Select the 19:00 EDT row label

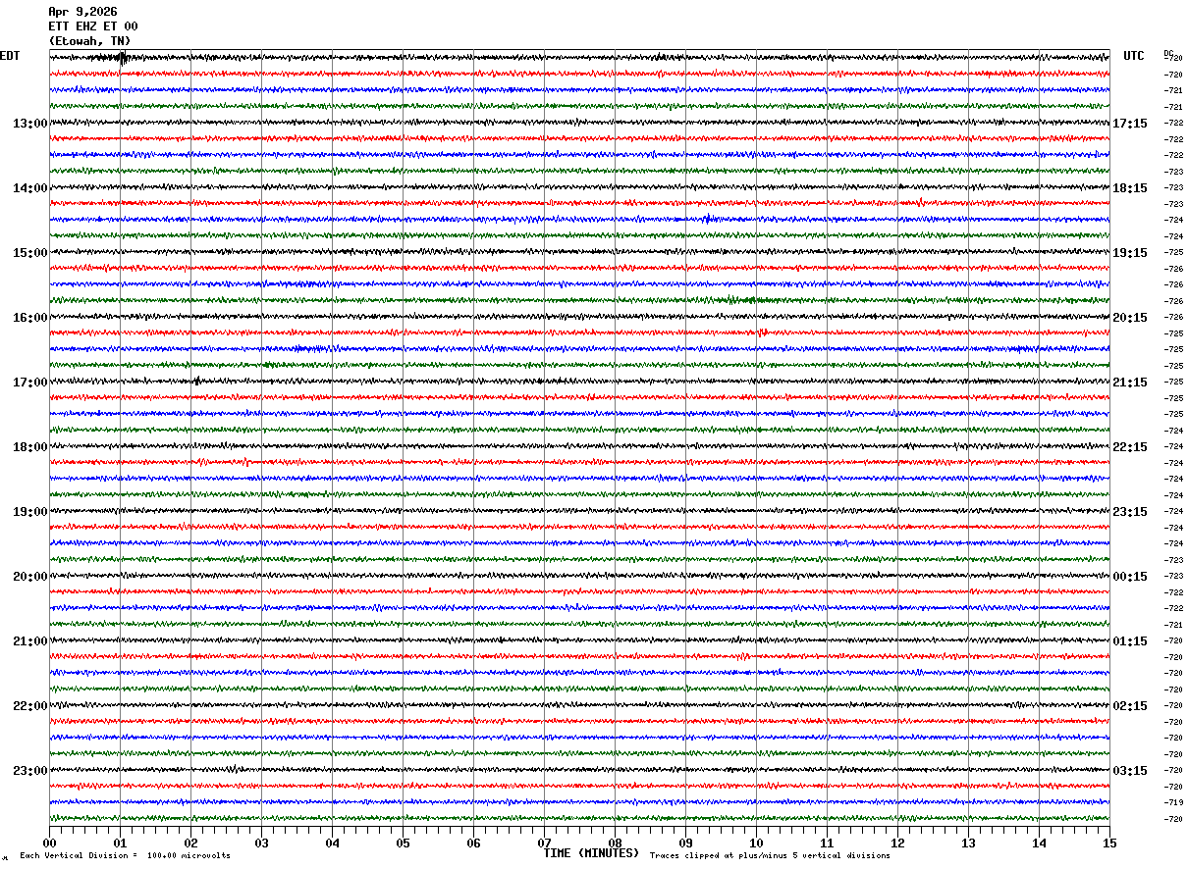click(x=30, y=512)
